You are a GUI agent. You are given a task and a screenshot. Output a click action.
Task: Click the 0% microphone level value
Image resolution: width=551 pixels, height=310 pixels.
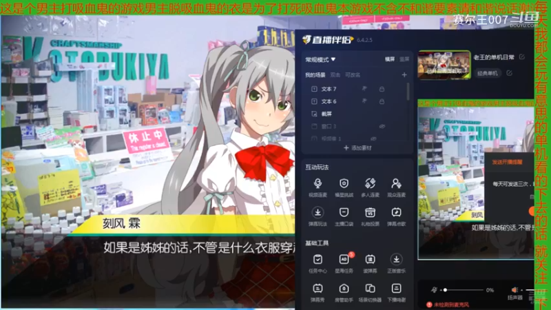coord(490,290)
